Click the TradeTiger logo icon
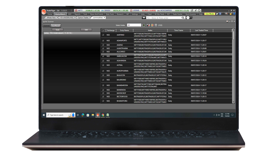The image size is (271, 155). click(43, 12)
